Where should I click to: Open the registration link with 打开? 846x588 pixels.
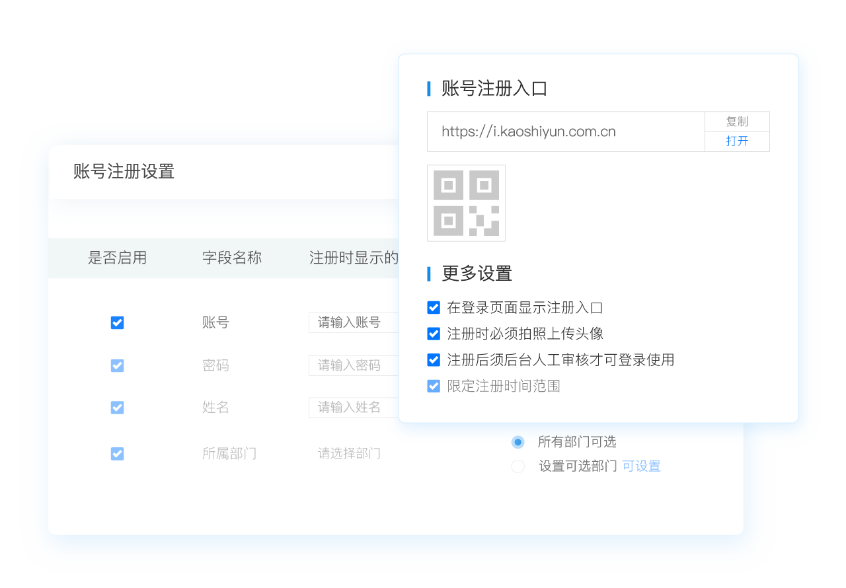click(737, 141)
